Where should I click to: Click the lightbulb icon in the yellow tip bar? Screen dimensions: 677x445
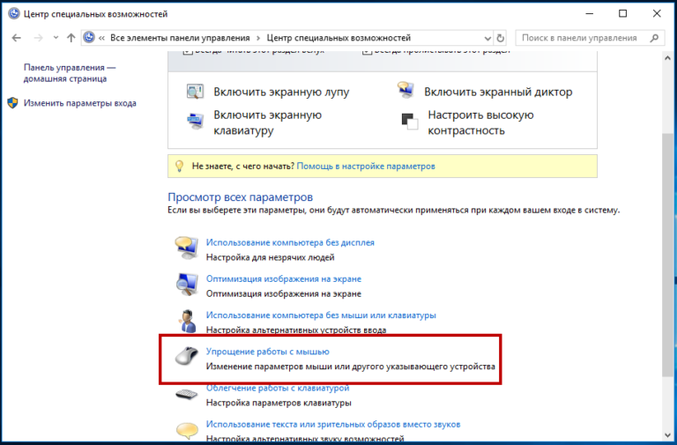click(x=180, y=167)
